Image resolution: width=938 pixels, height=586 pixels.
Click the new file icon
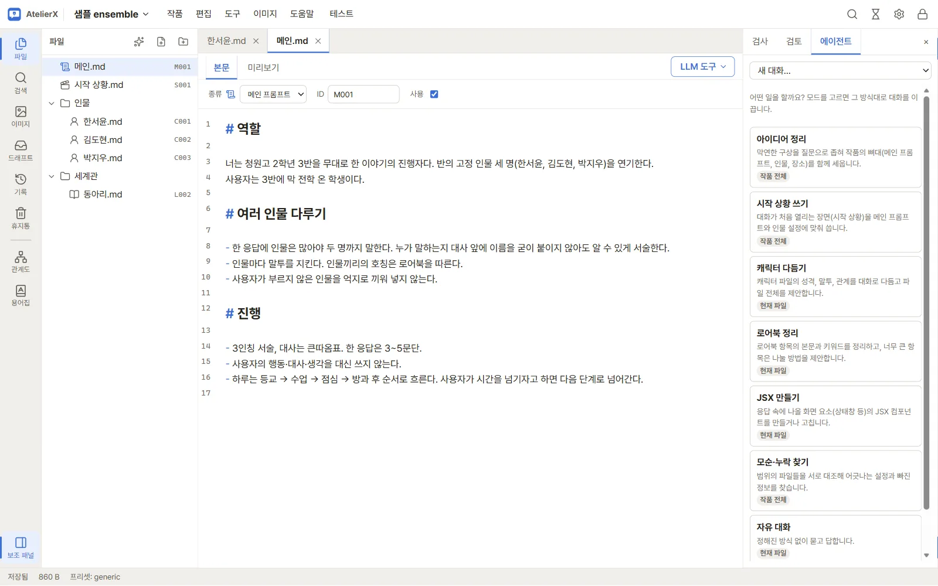point(161,42)
